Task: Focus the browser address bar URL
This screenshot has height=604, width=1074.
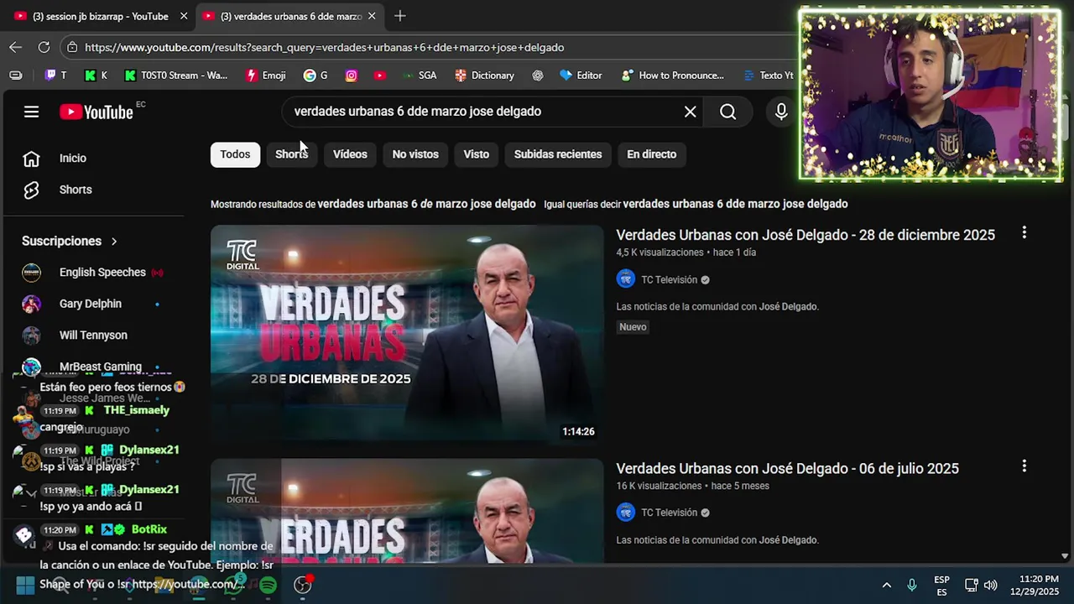Action: point(324,48)
